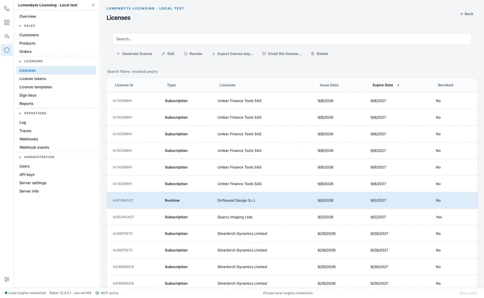Go to API keys page
Screen dimensions: 484x298
click(x=27, y=175)
